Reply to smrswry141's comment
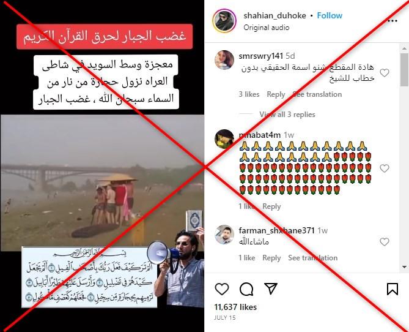The image size is (409, 332). (x=276, y=94)
